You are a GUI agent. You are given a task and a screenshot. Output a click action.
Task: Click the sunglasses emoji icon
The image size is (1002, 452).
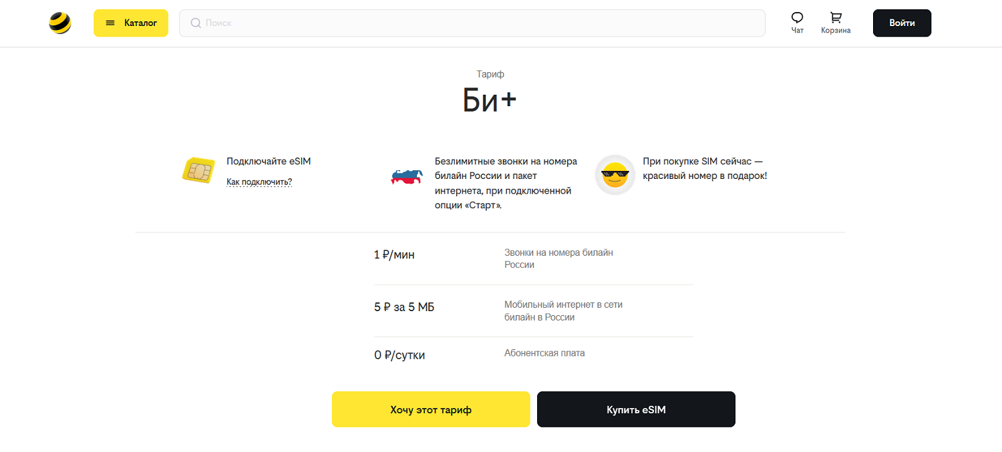click(x=615, y=175)
